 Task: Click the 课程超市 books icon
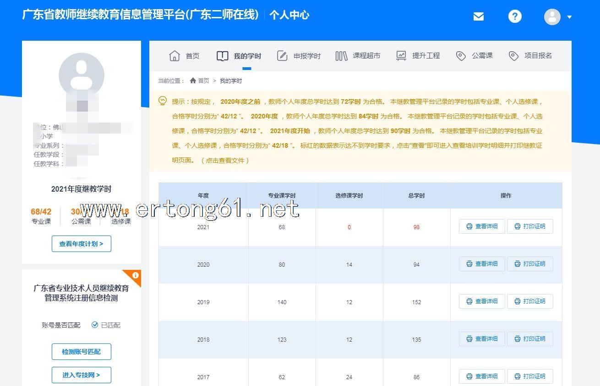(341, 56)
